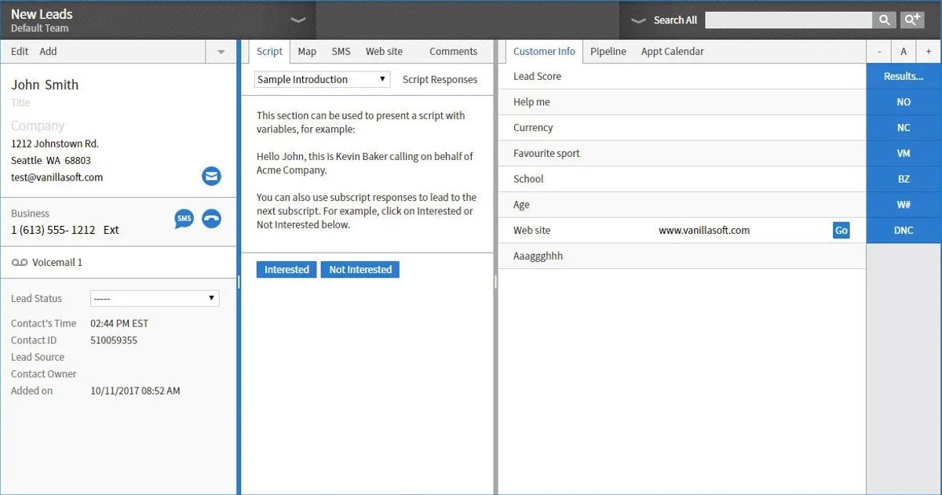The image size is (942, 495).
Task: Open the dropdown arrow next to Edit and Add
Action: [x=221, y=52]
